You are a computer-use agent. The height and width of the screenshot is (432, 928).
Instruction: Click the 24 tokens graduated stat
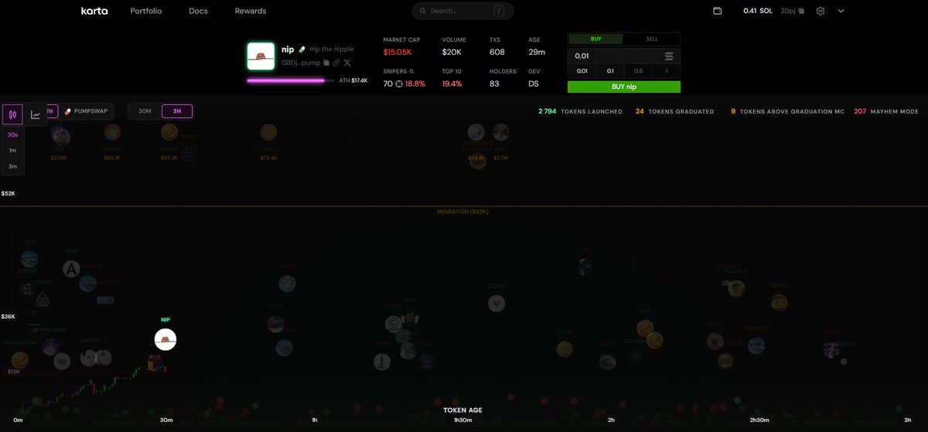point(674,111)
